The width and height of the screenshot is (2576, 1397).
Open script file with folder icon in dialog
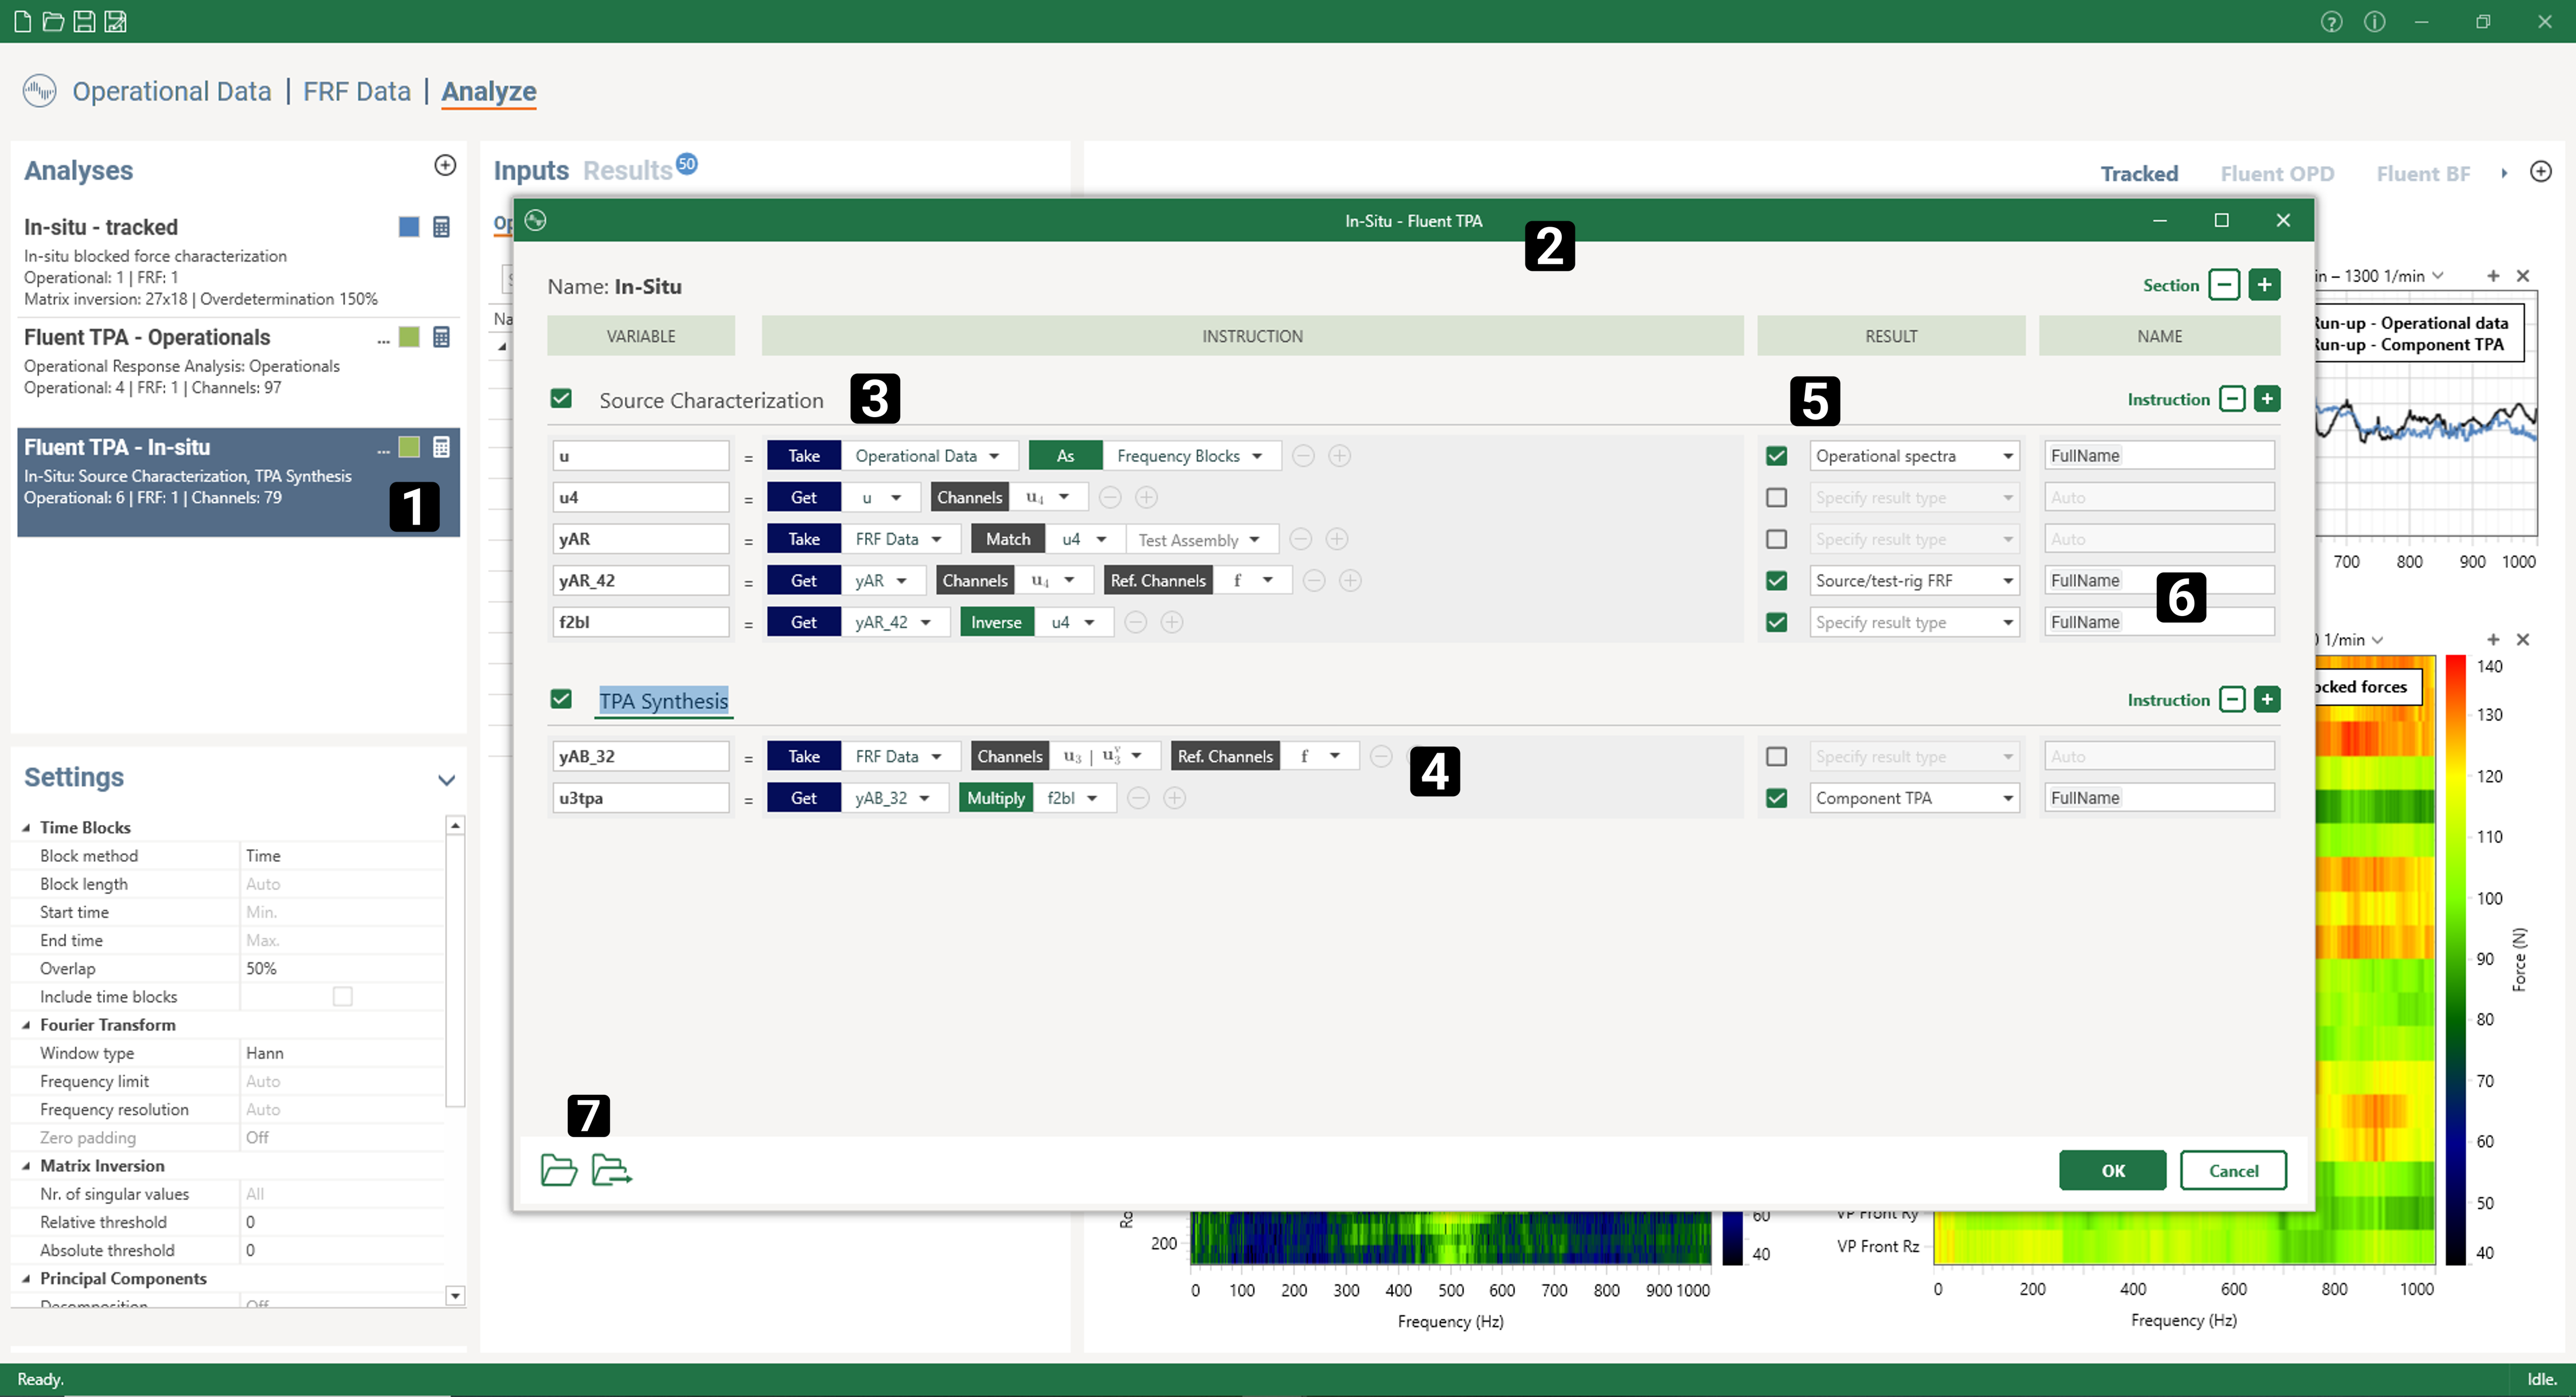[x=558, y=1169]
